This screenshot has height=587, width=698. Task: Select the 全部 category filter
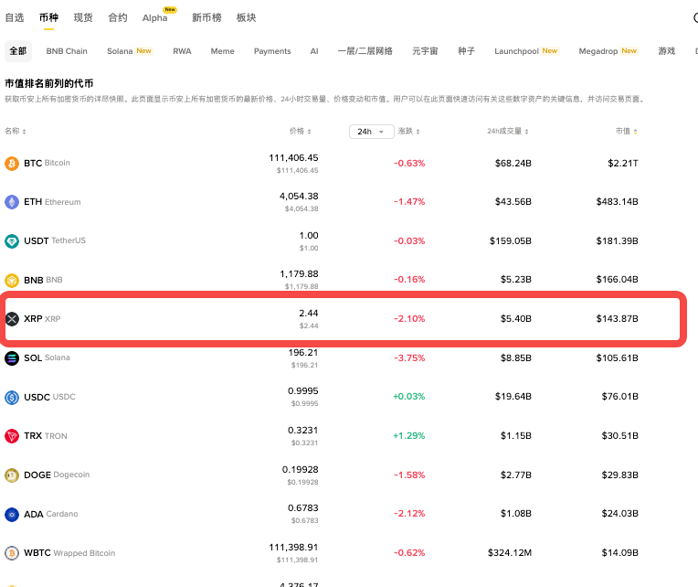[18, 51]
